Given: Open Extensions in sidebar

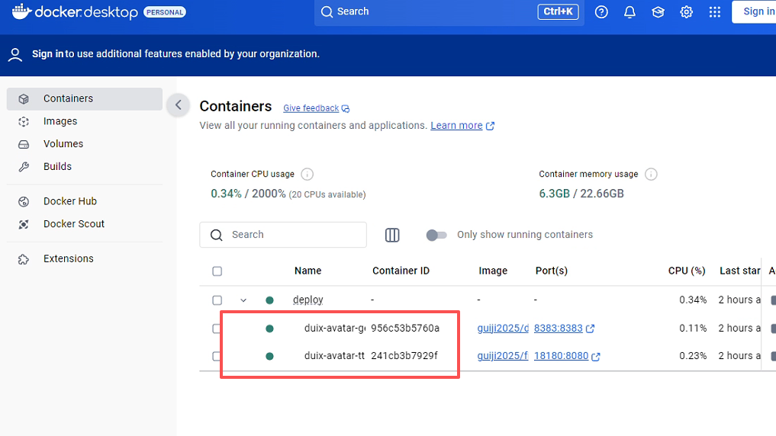Looking at the screenshot, I should coord(85,258).
